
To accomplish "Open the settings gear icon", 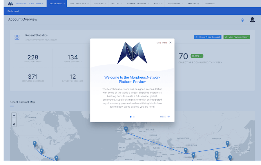I will coord(242,20).
